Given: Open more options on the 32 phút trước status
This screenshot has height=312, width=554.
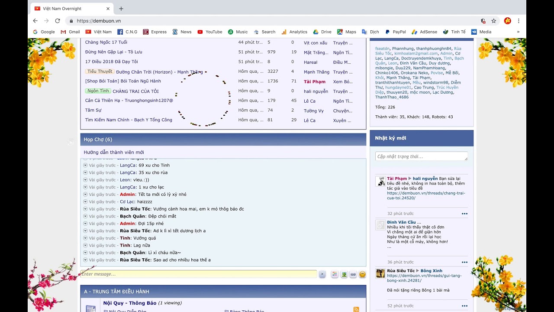Looking at the screenshot, I should [x=464, y=214].
